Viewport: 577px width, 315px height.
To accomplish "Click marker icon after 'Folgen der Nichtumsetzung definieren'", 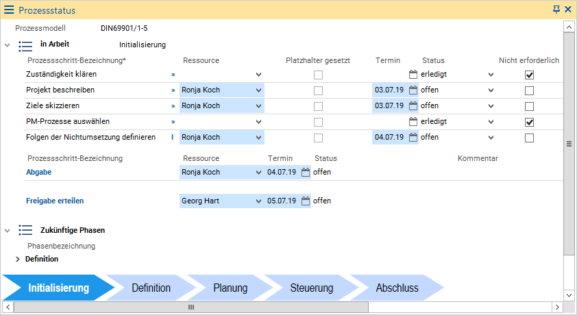I will [173, 137].
